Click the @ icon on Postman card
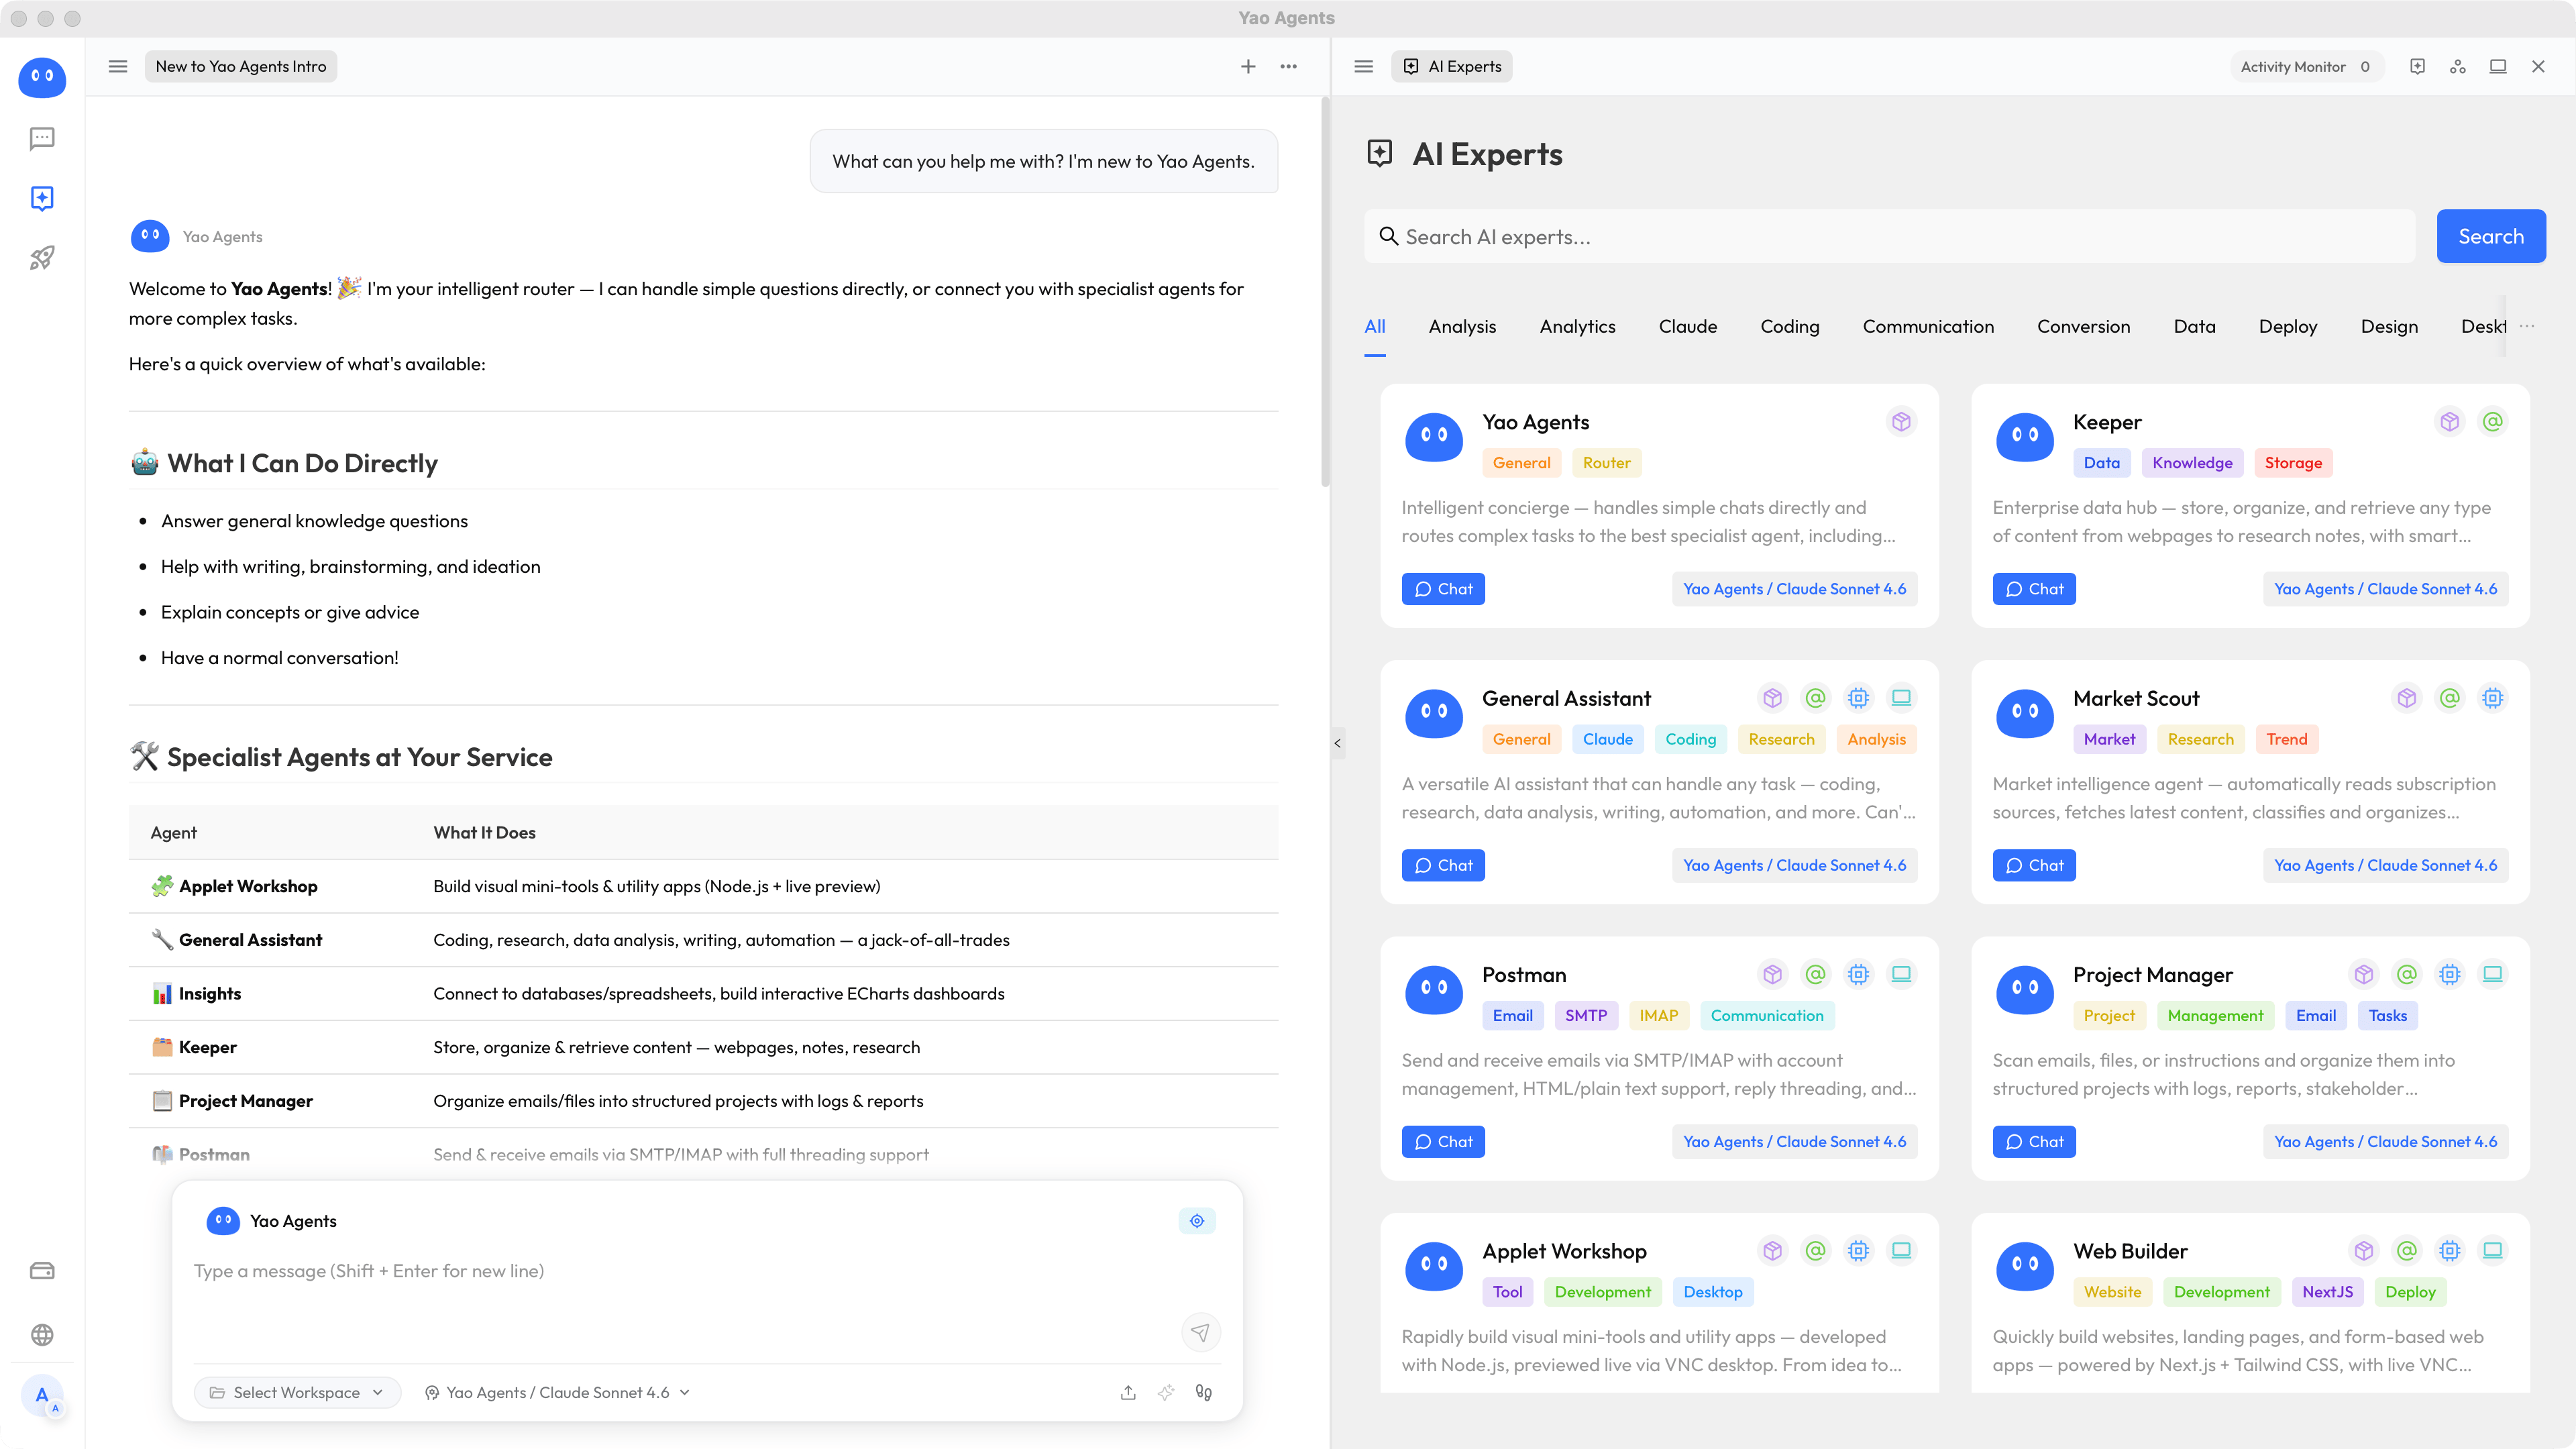Screen dimensions: 2576x1449 [1815, 974]
